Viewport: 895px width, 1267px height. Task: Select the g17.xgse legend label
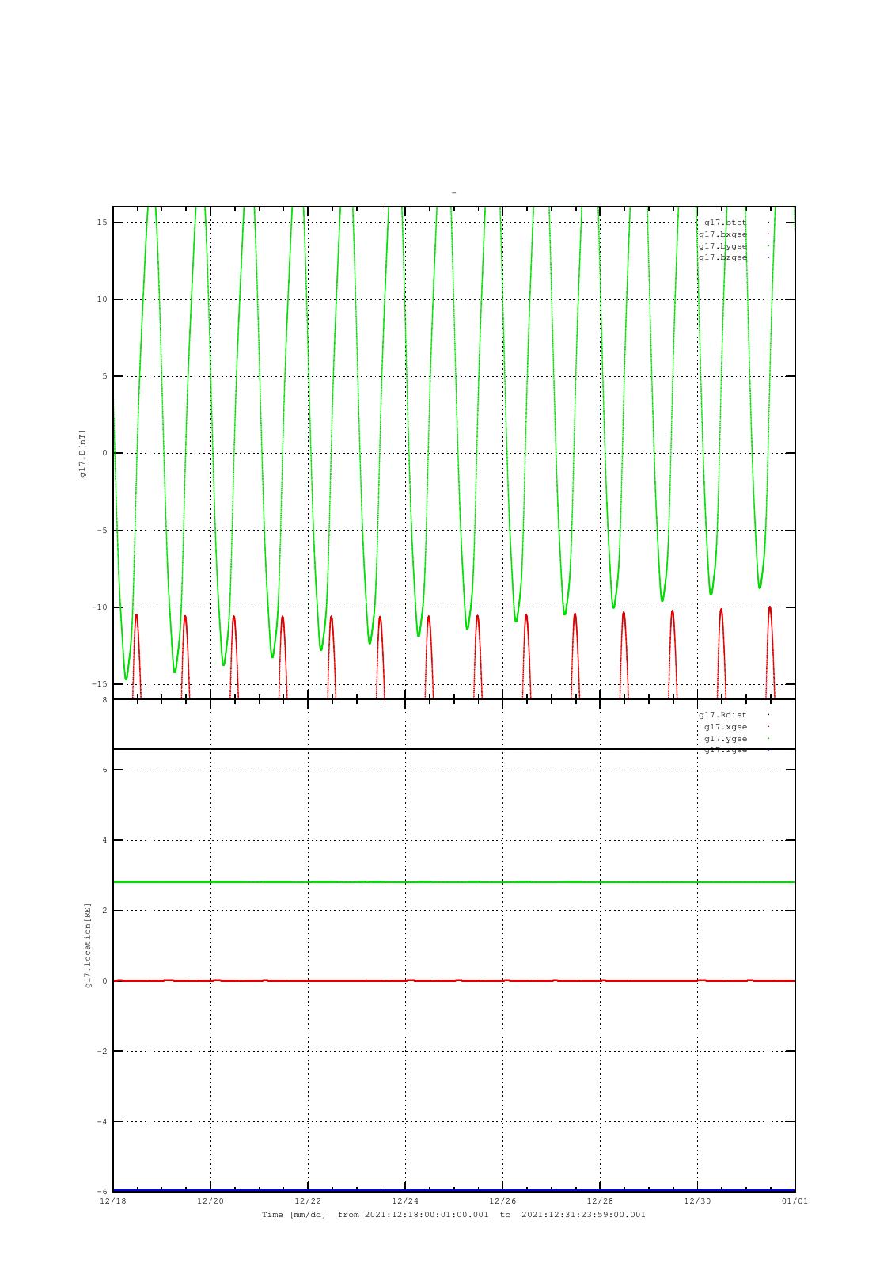pos(726,727)
